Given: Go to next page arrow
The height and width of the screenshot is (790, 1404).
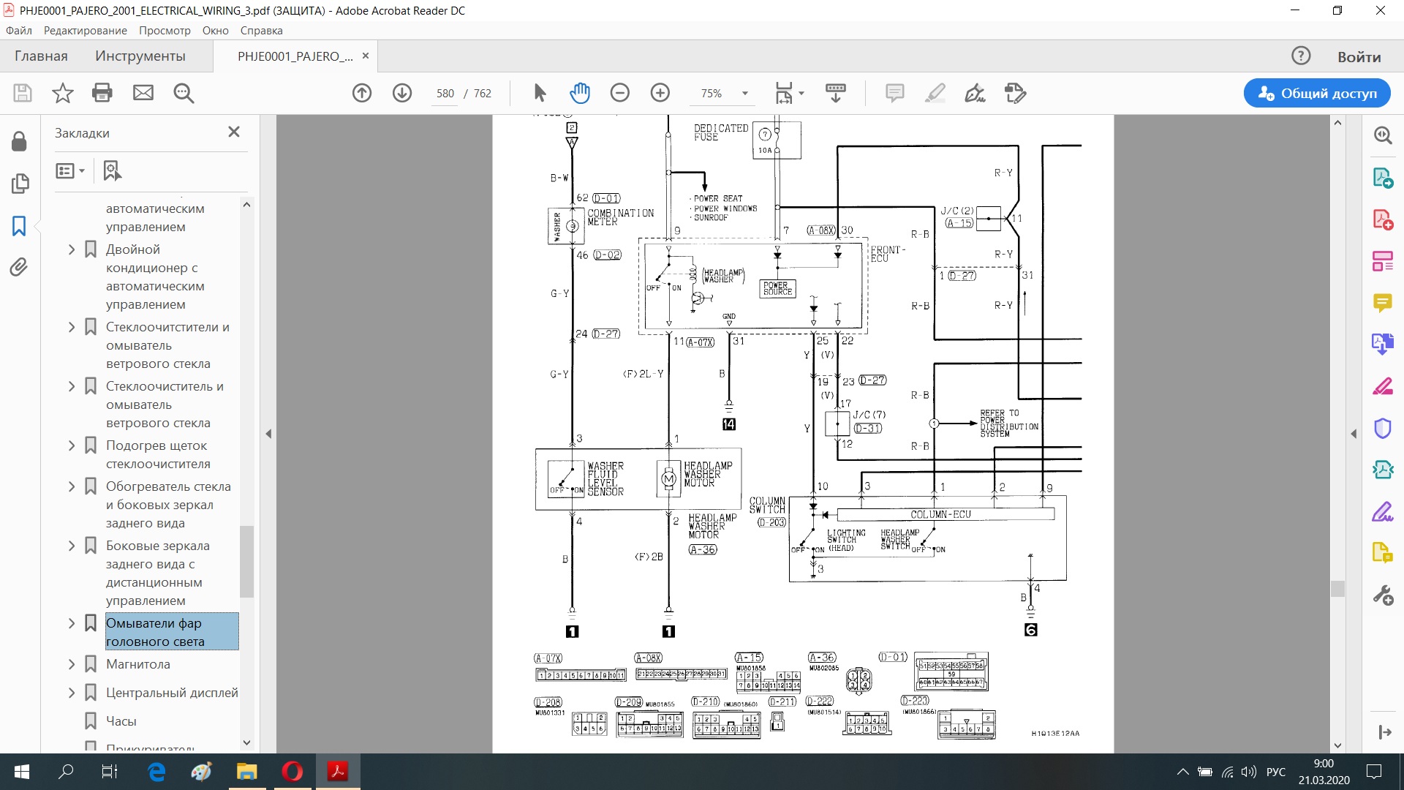Looking at the screenshot, I should (402, 93).
